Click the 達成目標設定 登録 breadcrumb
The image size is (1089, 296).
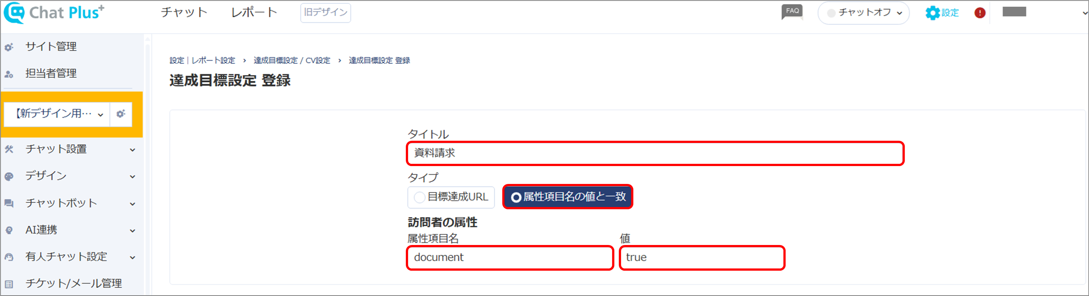coord(379,60)
